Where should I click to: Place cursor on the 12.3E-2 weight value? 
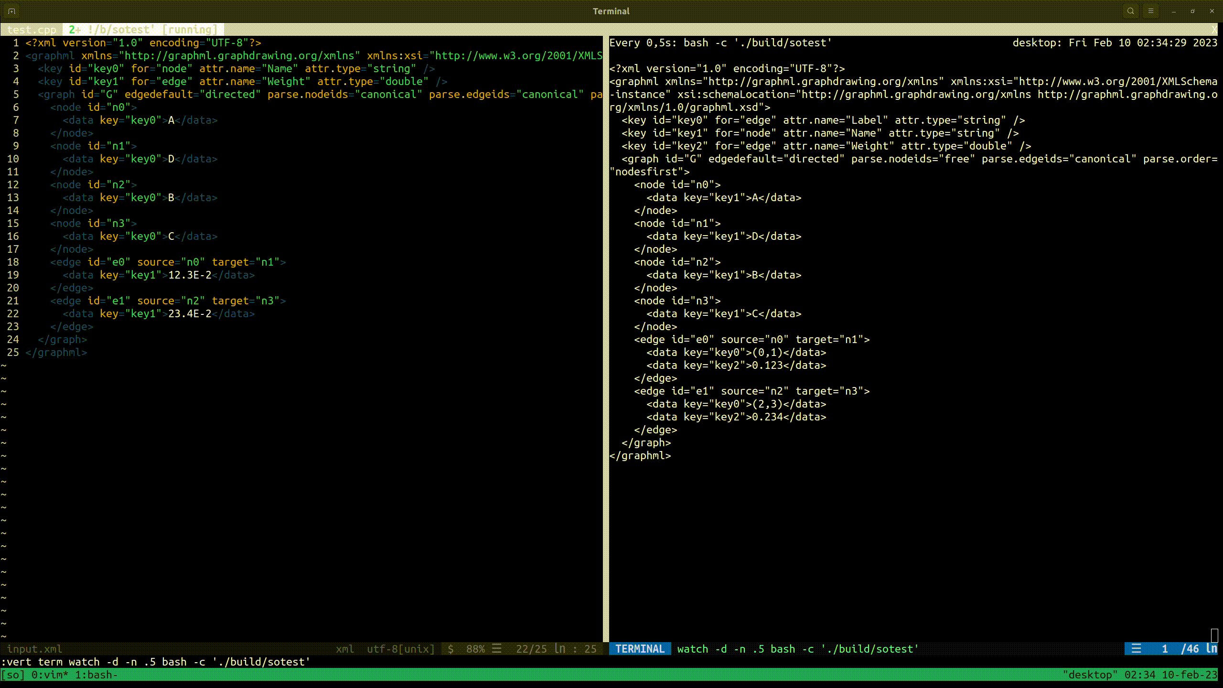190,275
